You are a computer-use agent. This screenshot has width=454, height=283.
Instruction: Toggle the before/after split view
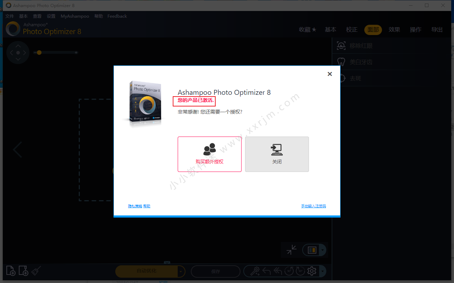pos(312,250)
